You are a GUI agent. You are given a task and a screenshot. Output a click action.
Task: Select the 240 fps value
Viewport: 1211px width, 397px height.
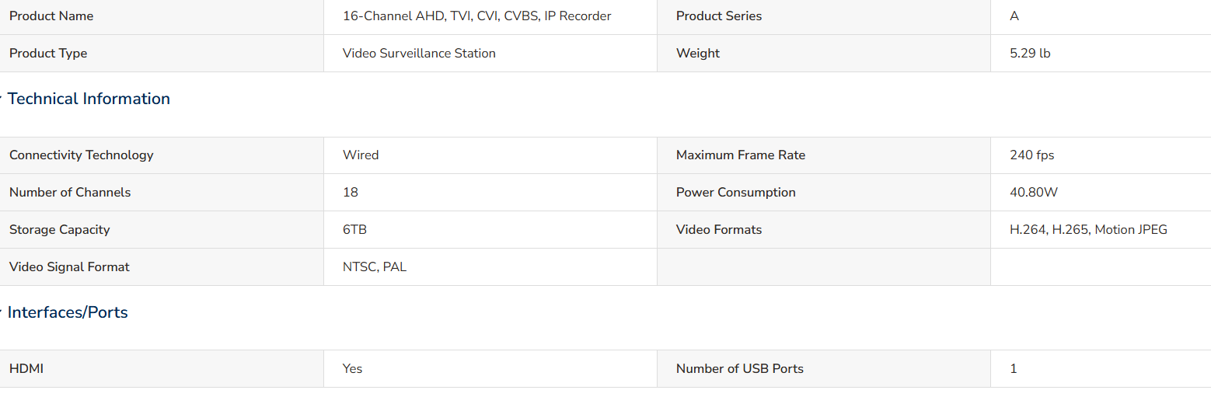click(x=1032, y=155)
